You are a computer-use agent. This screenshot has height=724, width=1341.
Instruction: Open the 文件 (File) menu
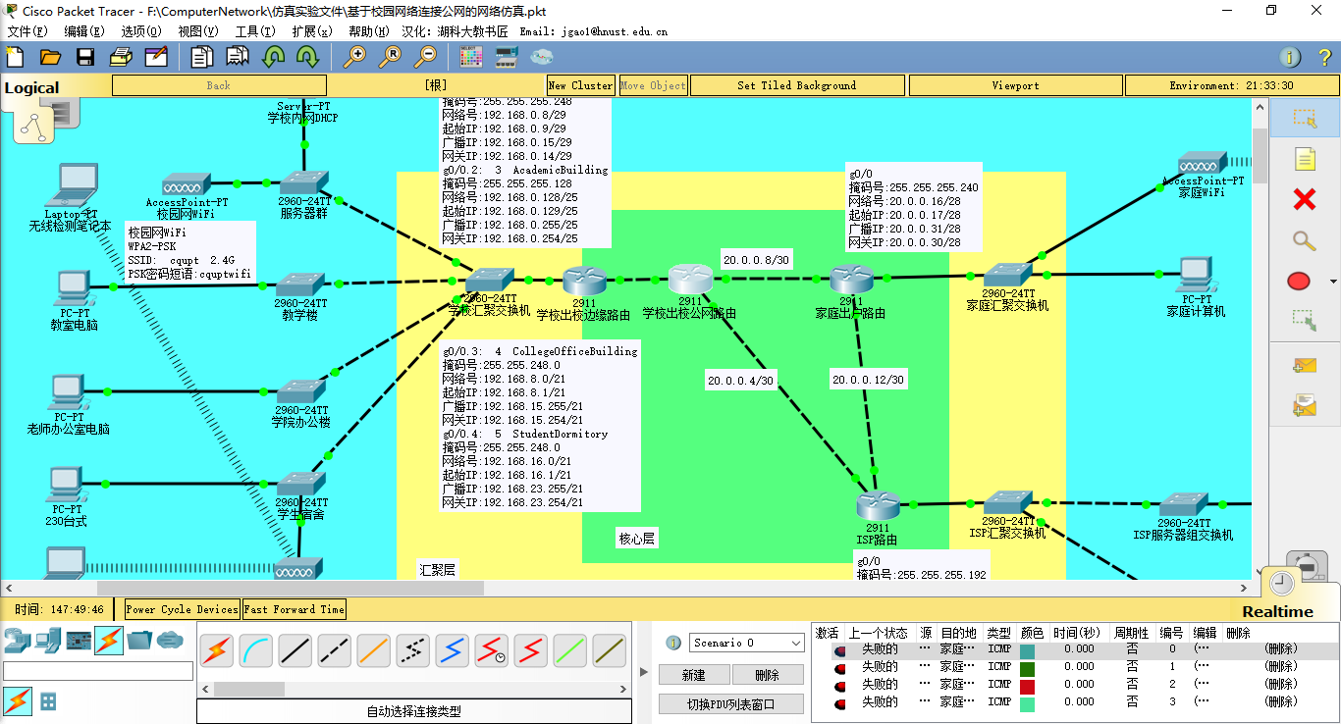27,31
